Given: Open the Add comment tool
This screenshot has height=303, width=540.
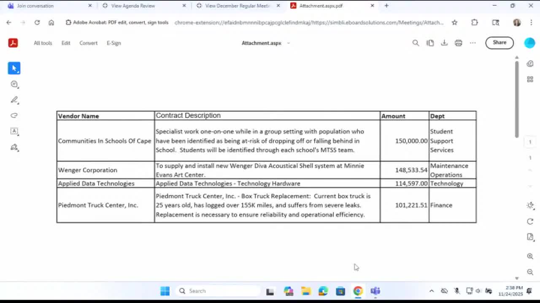Looking at the screenshot, I should click(14, 84).
